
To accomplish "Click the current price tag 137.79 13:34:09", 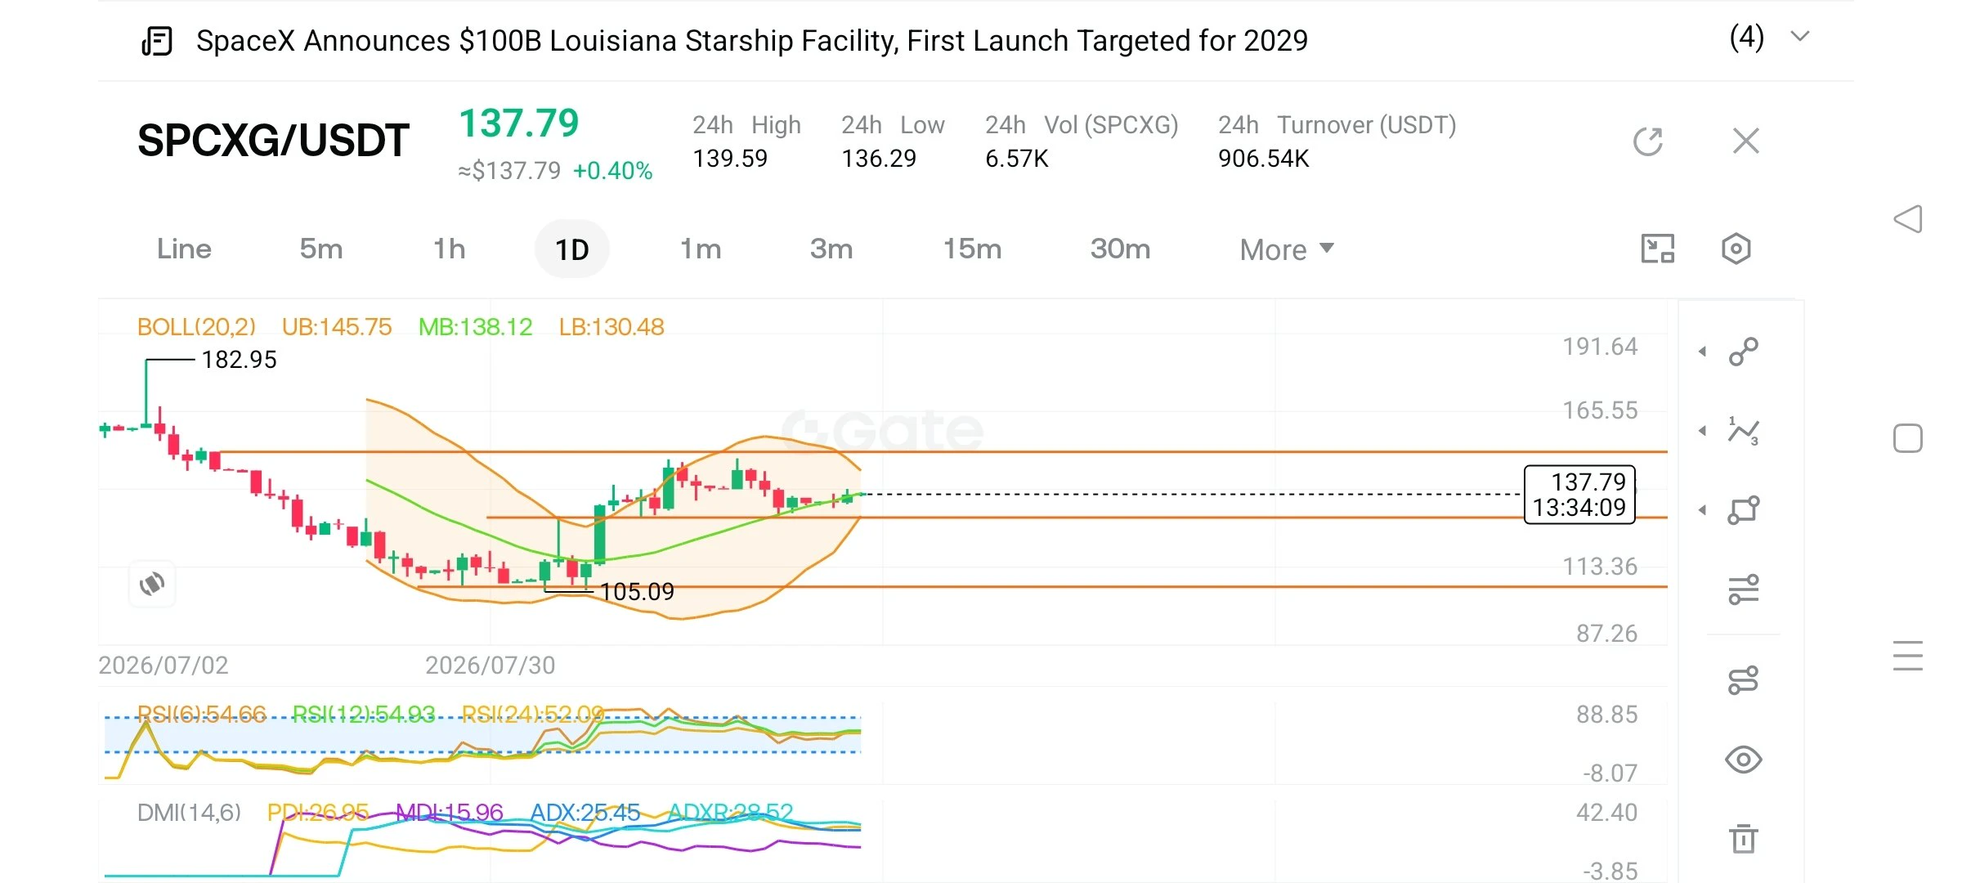I will [1579, 495].
